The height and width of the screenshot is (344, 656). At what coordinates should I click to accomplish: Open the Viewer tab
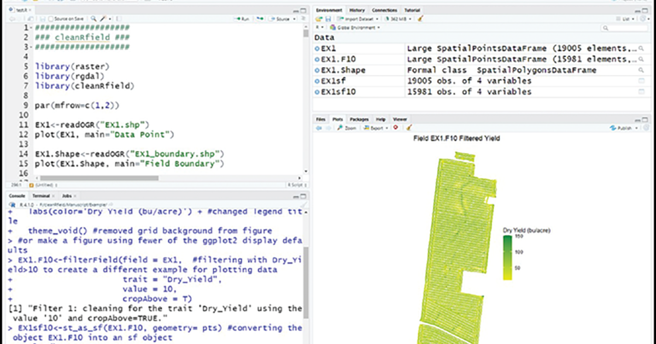coord(400,119)
